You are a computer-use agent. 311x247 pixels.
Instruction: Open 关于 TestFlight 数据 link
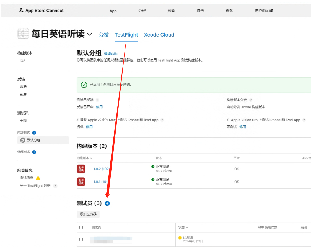(x=35, y=186)
